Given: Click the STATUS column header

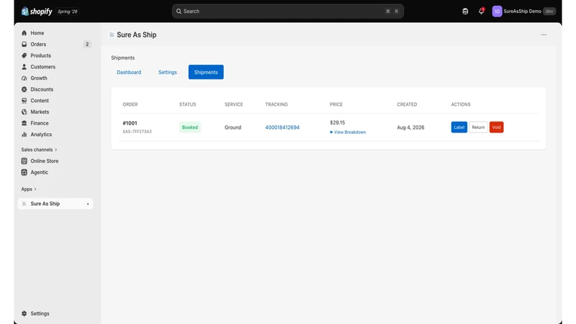Looking at the screenshot, I should (x=187, y=104).
